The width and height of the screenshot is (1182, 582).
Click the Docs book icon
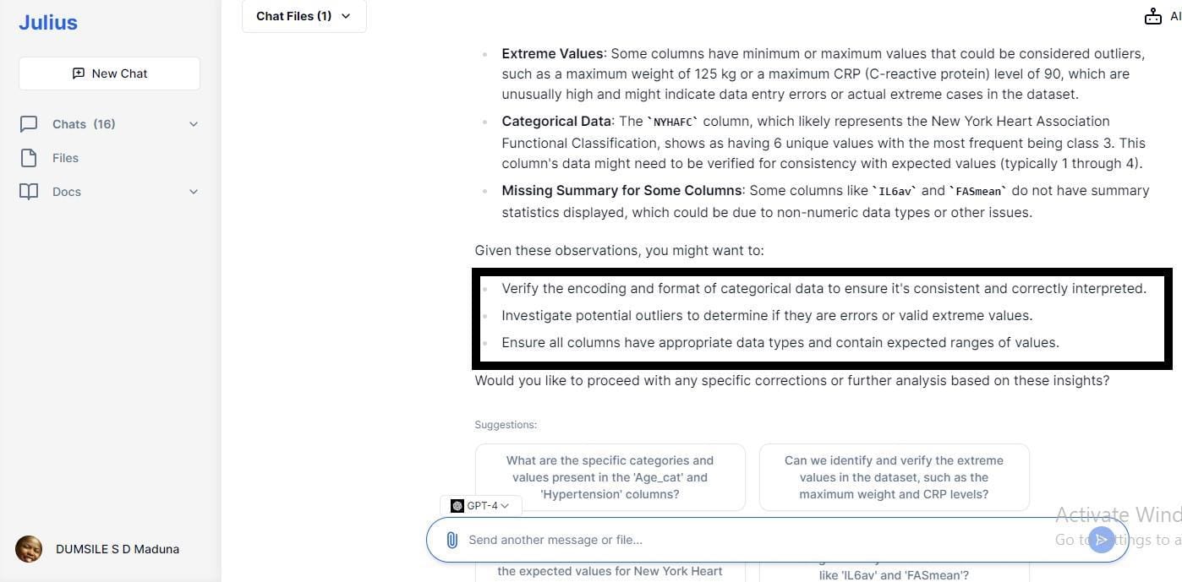coord(29,192)
